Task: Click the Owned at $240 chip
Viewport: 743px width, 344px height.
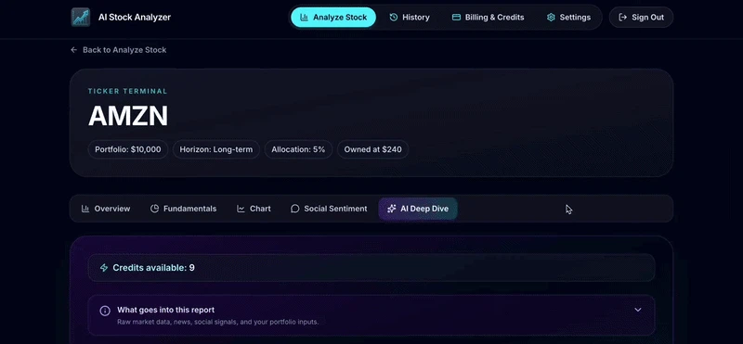Action: pyautogui.click(x=373, y=149)
